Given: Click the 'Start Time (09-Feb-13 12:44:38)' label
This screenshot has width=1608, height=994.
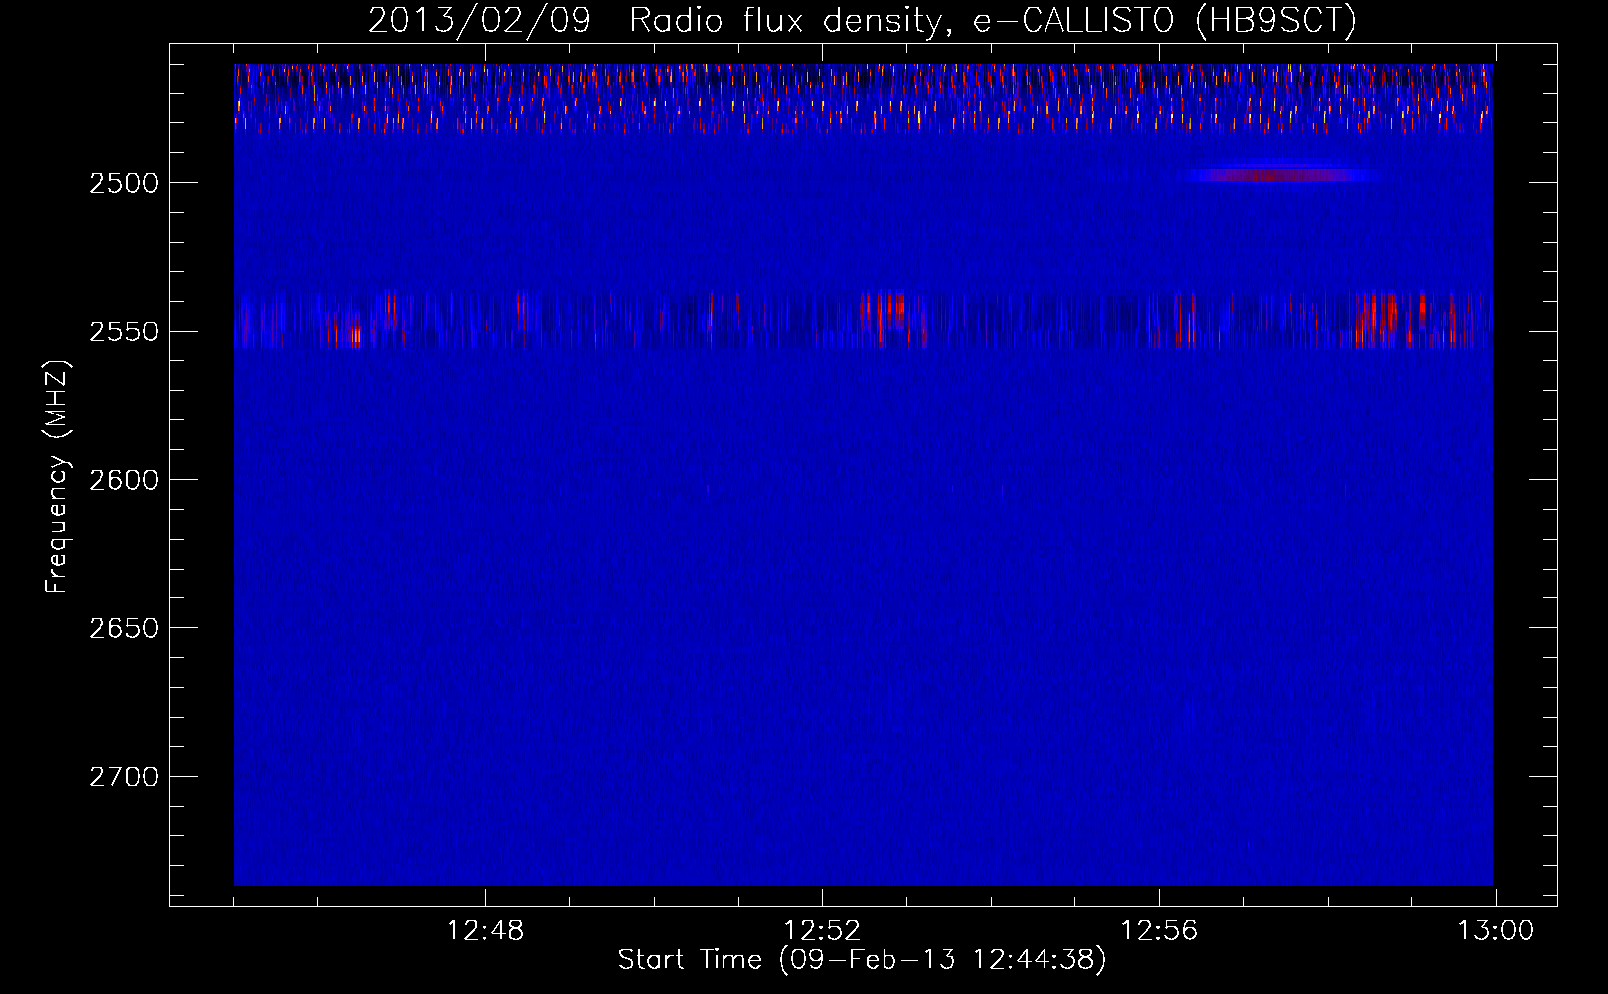Looking at the screenshot, I should (862, 960).
